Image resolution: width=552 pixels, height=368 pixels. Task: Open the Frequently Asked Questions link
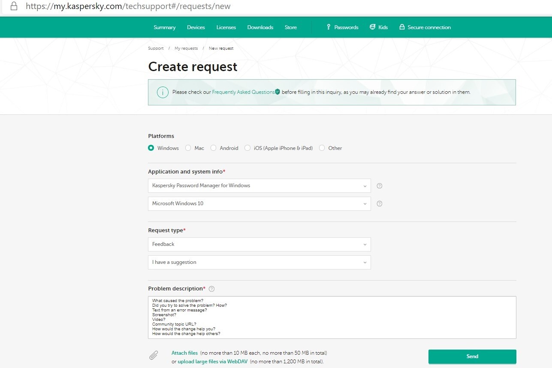[243, 92]
